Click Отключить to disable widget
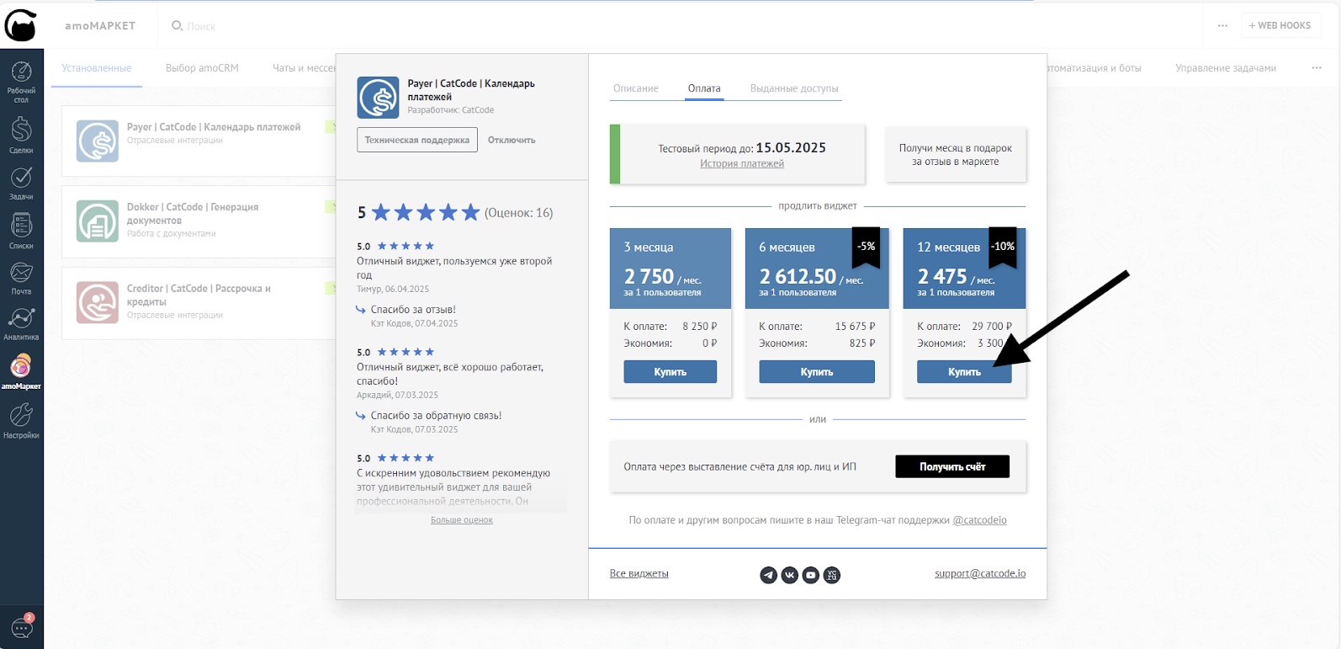The image size is (1341, 649). (x=511, y=140)
